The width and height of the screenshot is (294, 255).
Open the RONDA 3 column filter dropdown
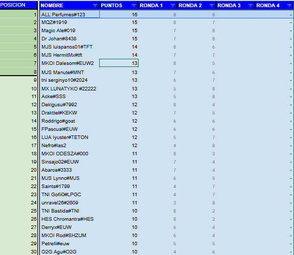(x=251, y=6)
